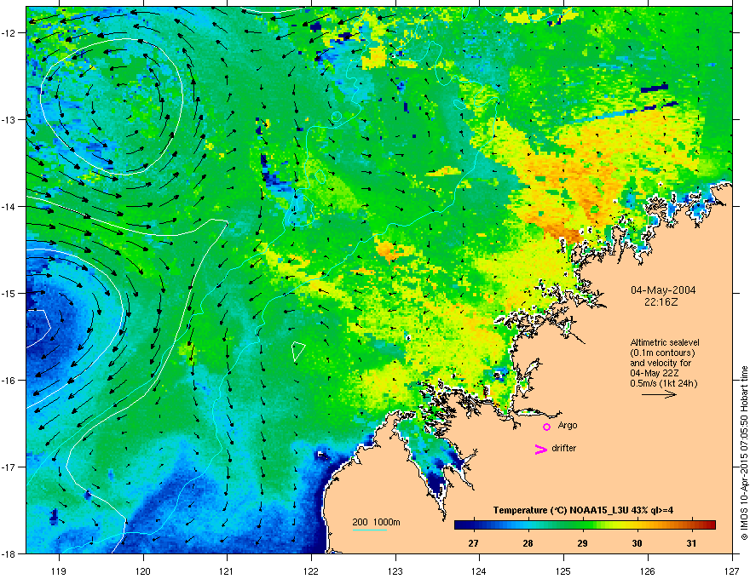
Task: Click the 0.5m/s velocity scale arrow
Action: (659, 394)
